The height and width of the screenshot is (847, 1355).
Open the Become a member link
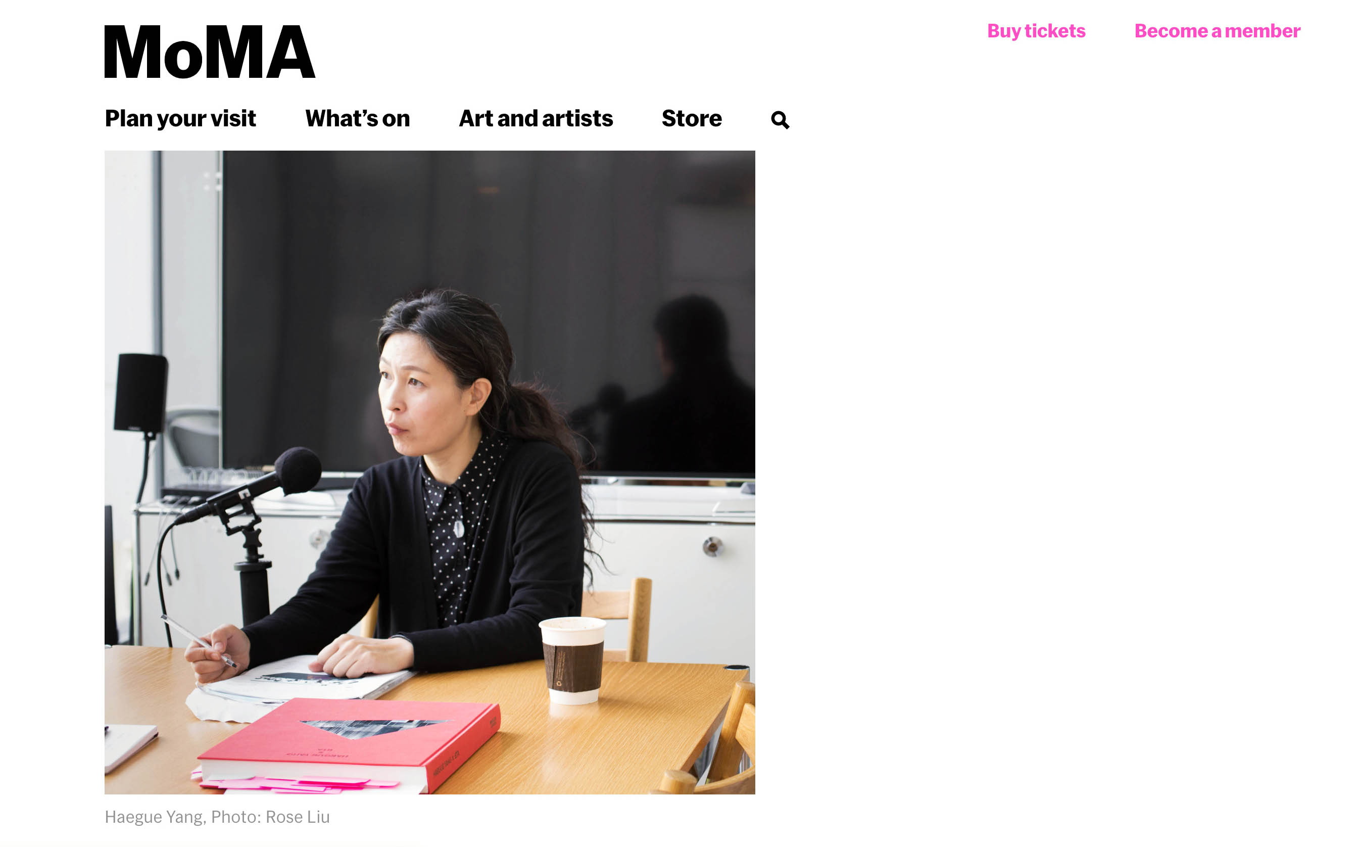click(x=1217, y=31)
